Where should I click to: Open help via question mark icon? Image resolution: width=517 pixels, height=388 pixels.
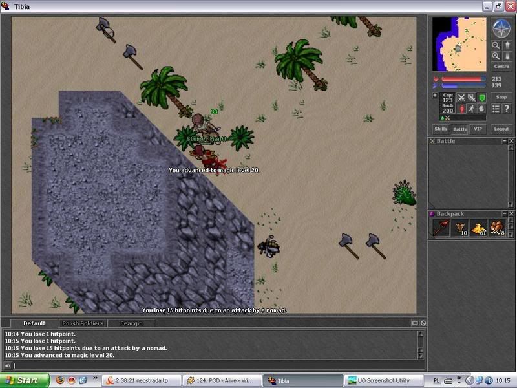507,109
